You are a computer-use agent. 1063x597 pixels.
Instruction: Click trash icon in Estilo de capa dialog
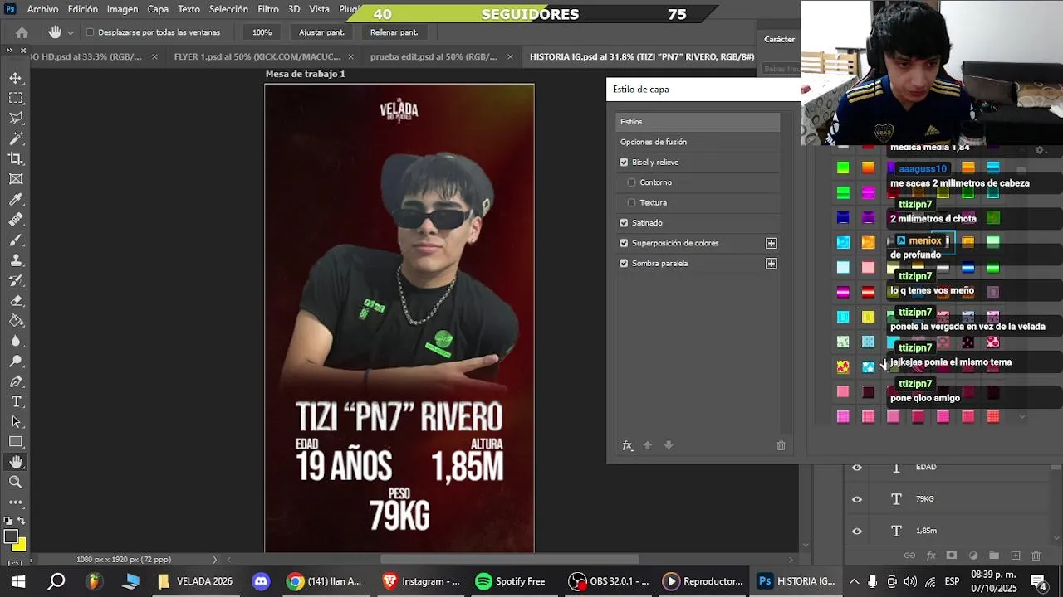(781, 445)
